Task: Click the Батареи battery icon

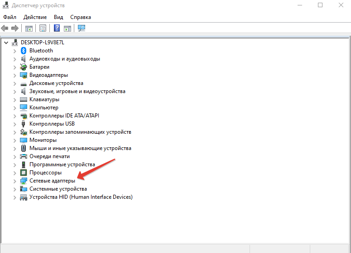Action: [x=24, y=67]
